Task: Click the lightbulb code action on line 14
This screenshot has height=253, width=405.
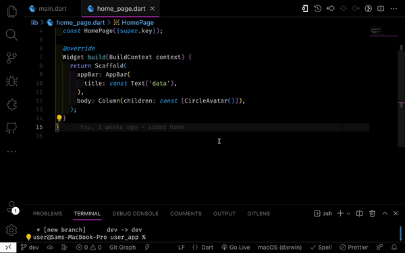Action: click(x=59, y=118)
